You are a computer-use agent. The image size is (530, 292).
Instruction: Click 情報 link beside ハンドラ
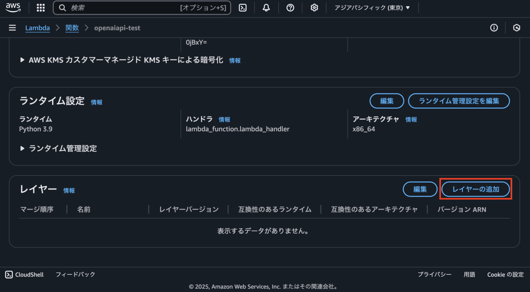pyautogui.click(x=224, y=119)
